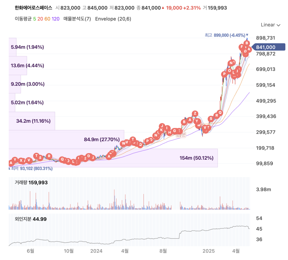Viewport: 288px width, 260px height.
Task: Select the X event marker
Action: click(x=21, y=161)
